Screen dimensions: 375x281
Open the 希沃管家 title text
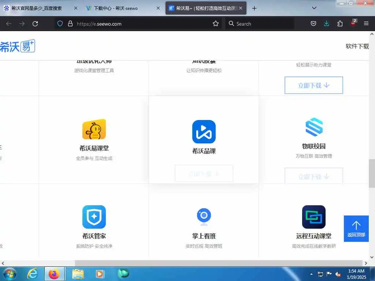tap(94, 236)
